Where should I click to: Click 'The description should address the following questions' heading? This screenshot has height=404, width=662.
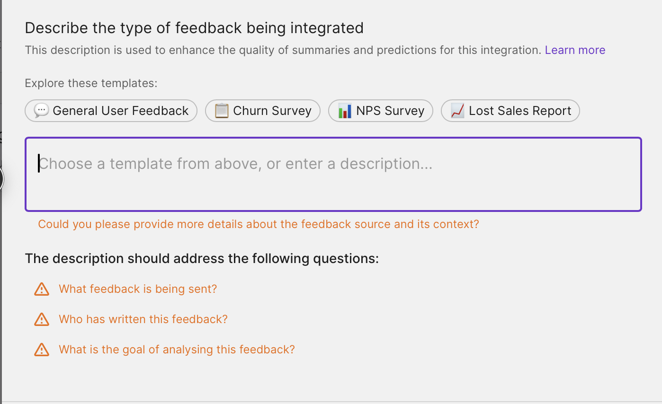(202, 259)
